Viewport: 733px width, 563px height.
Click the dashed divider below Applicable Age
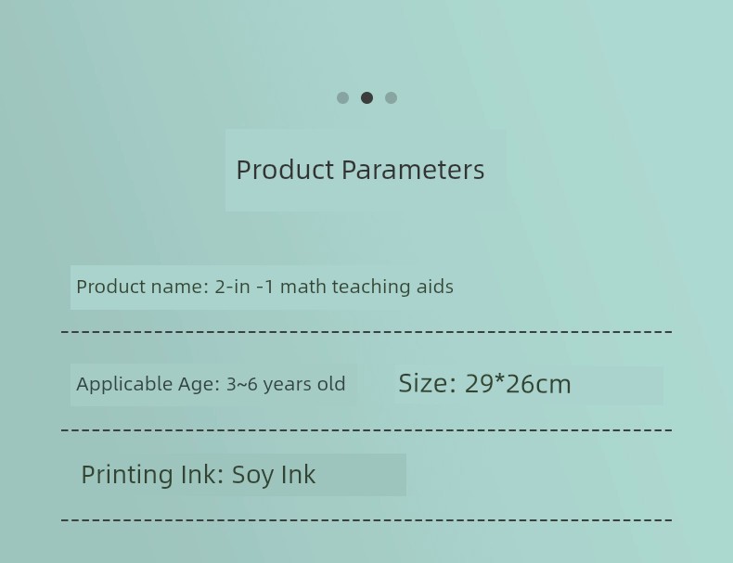[x=366, y=429]
